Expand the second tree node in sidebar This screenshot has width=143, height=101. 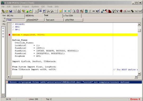3,31
